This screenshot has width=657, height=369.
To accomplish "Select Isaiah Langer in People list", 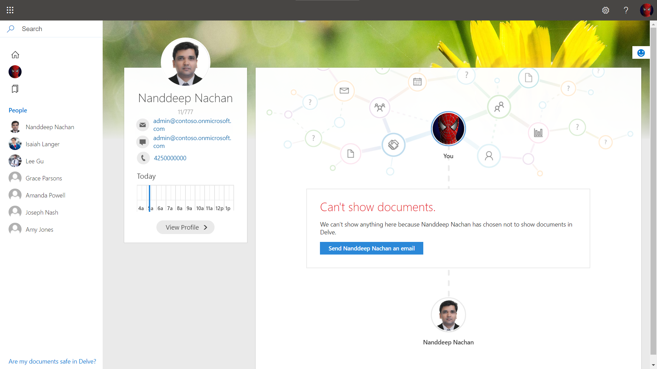I will 42,144.
